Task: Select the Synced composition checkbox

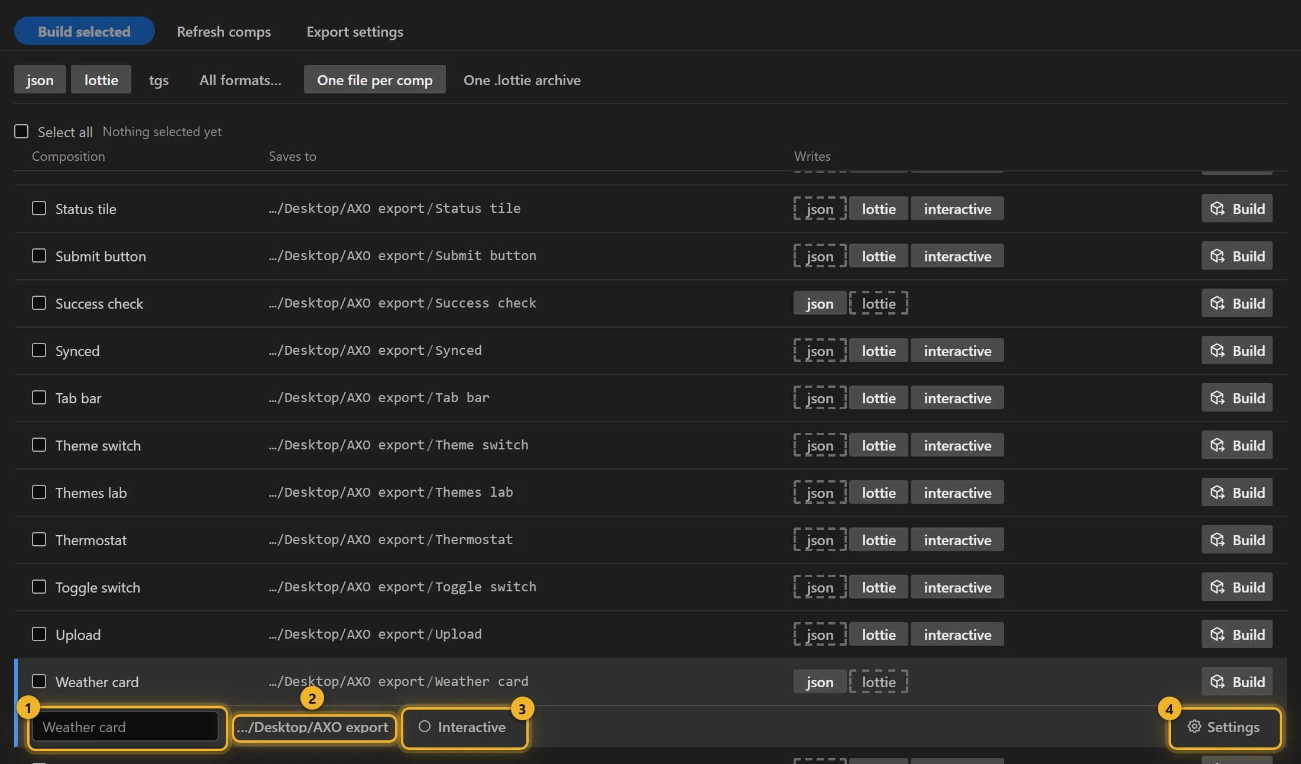Action: pyautogui.click(x=39, y=350)
